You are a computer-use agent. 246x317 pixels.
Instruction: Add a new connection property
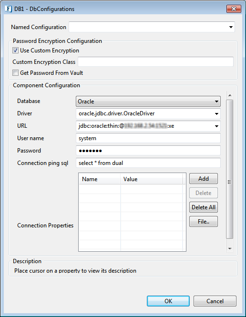coord(204,178)
